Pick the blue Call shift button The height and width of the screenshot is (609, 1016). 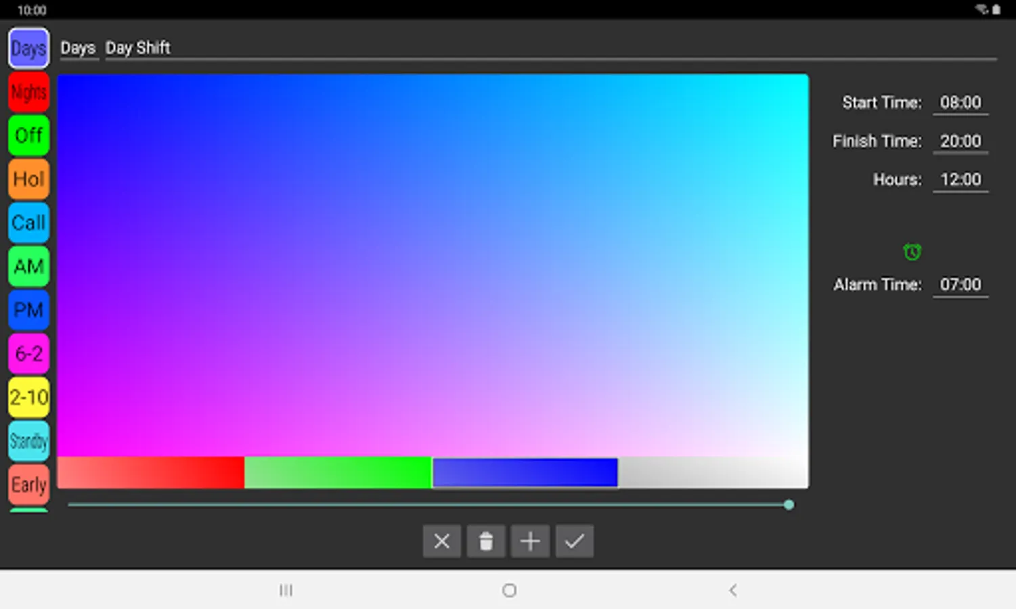[x=28, y=223]
